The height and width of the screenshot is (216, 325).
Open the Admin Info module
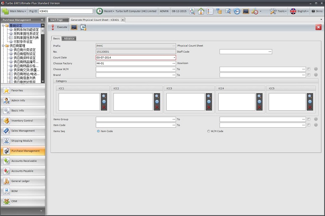coord(23,101)
